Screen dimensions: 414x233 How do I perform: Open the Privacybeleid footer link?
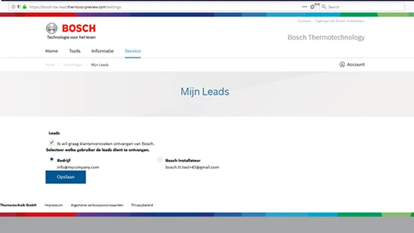[142, 205]
